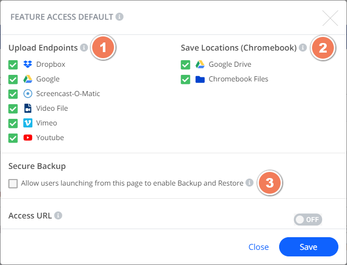This screenshot has height=265, width=347.
Task: Click the Vimeo logo icon
Action: [28, 123]
